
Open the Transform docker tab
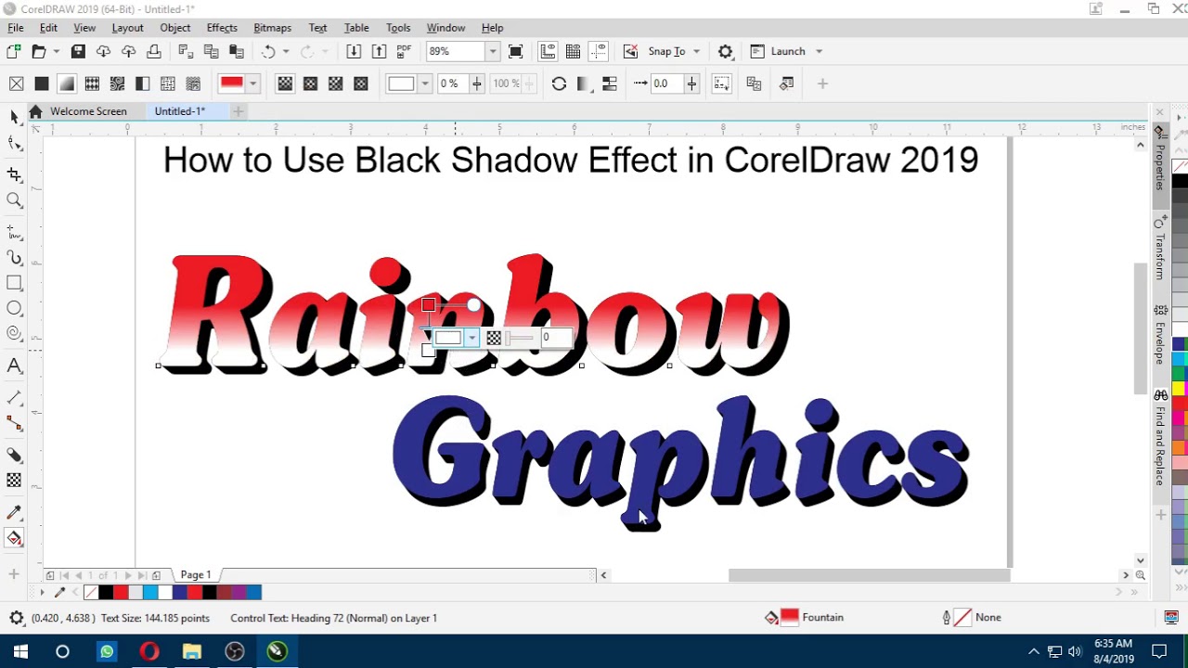(1160, 249)
